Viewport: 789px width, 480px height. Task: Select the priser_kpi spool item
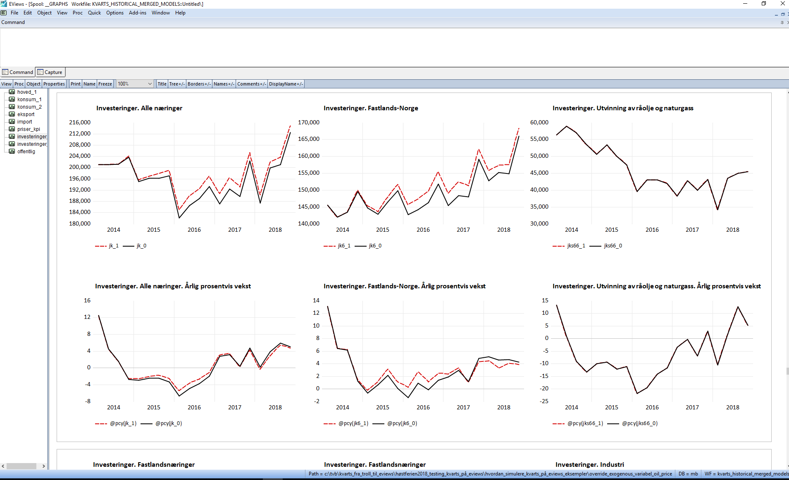click(x=29, y=129)
